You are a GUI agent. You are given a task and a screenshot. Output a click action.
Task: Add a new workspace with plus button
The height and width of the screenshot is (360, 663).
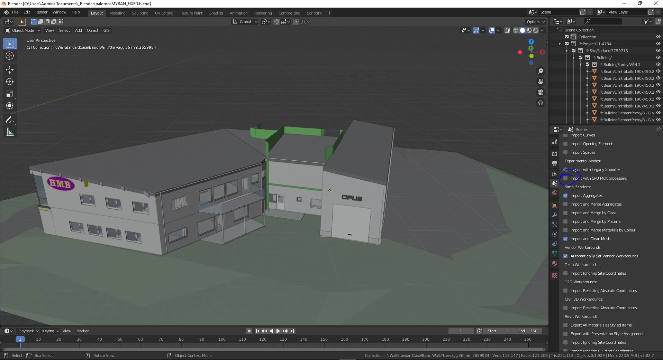[x=329, y=13]
